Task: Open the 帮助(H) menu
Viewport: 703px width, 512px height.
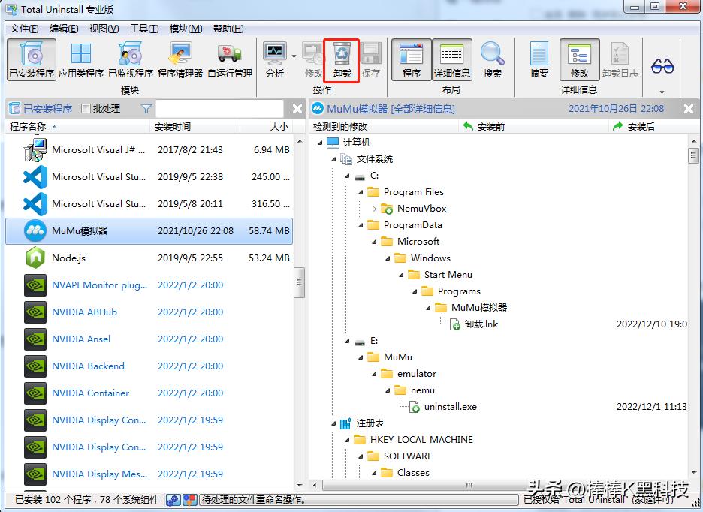Action: [228, 29]
